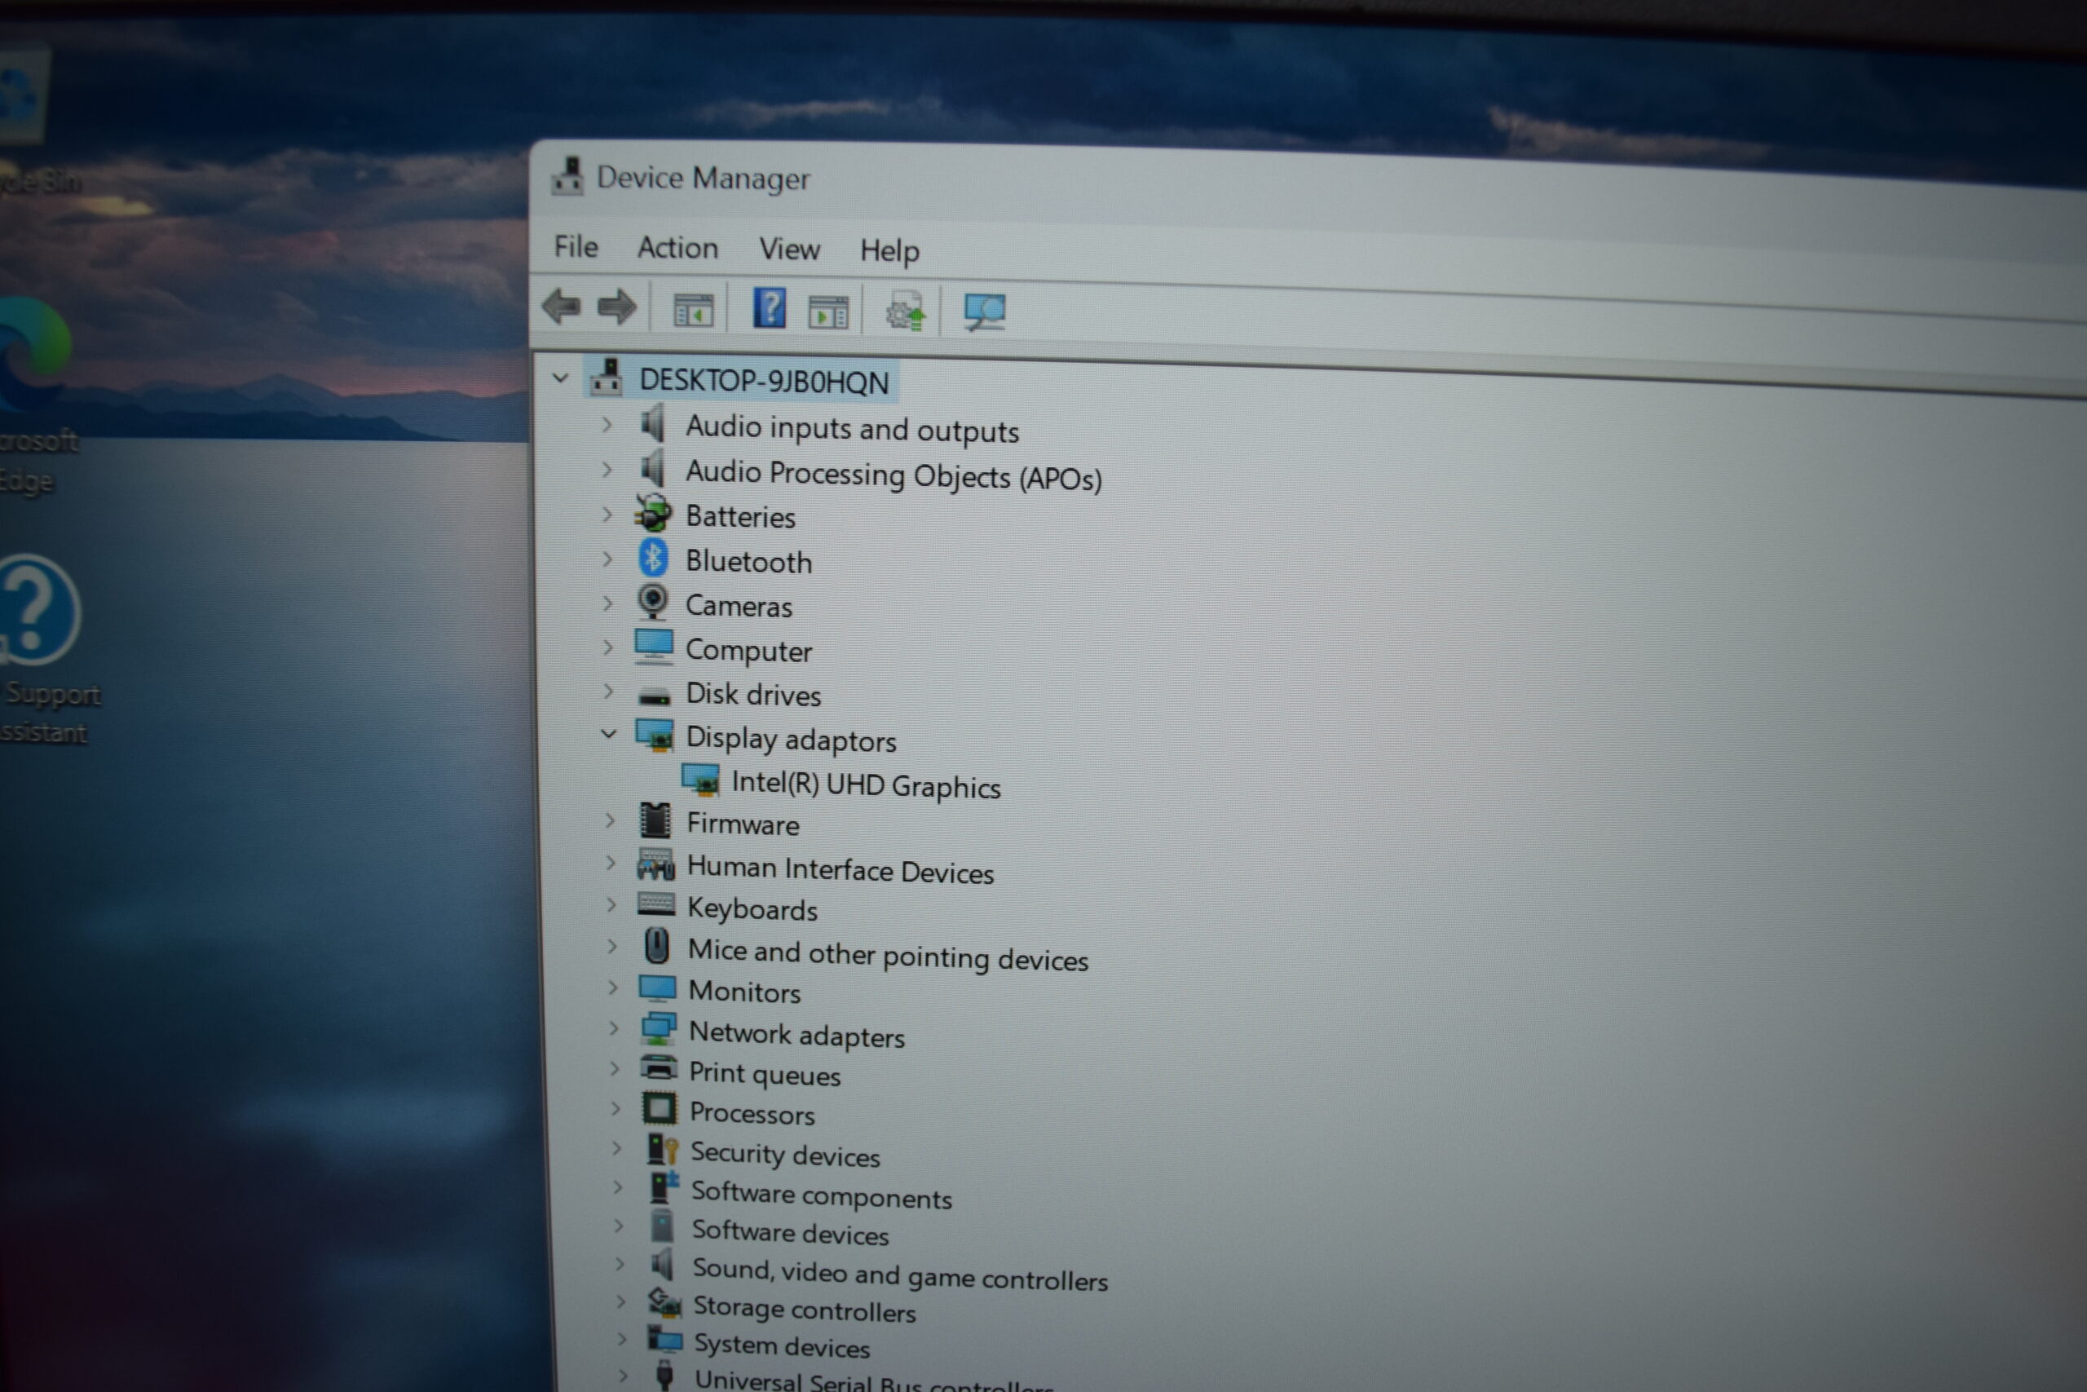Select the Network adapters label
Viewport: 2087px width, 1392px height.
point(796,1035)
